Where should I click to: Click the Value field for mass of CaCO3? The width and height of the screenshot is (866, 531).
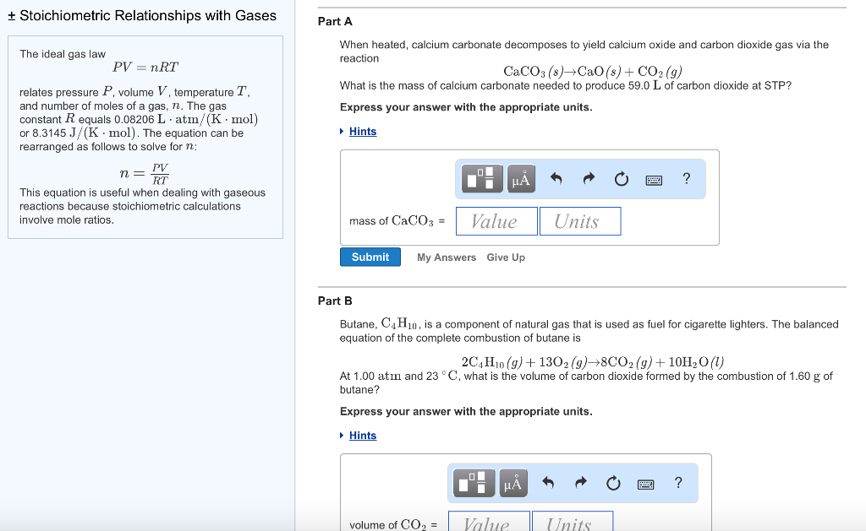496,220
